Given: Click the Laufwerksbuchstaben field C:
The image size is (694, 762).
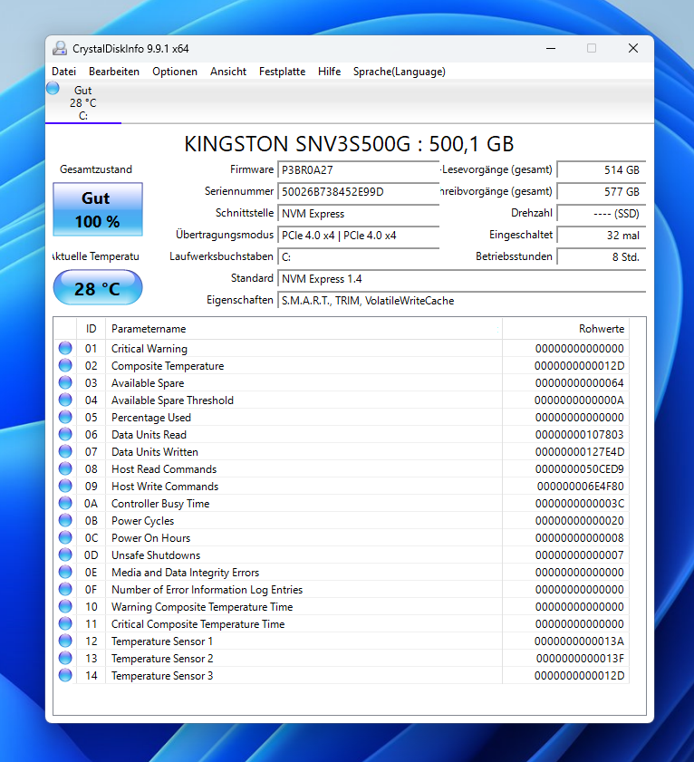Looking at the screenshot, I should click(358, 257).
